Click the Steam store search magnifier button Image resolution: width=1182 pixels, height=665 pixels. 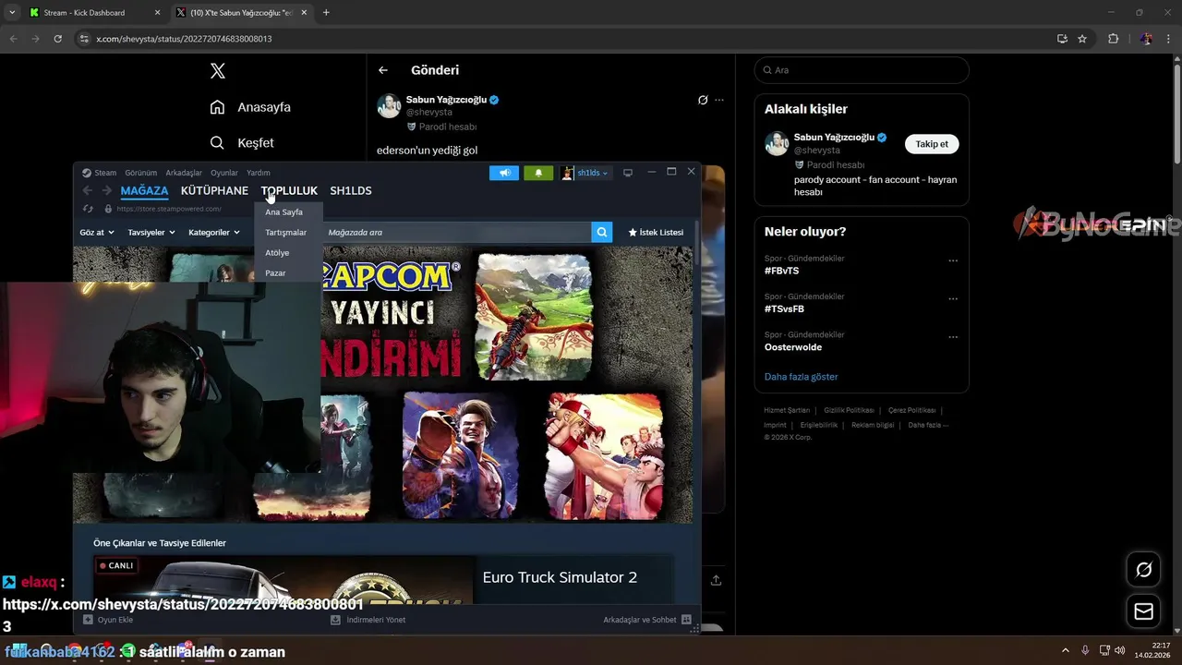click(602, 232)
